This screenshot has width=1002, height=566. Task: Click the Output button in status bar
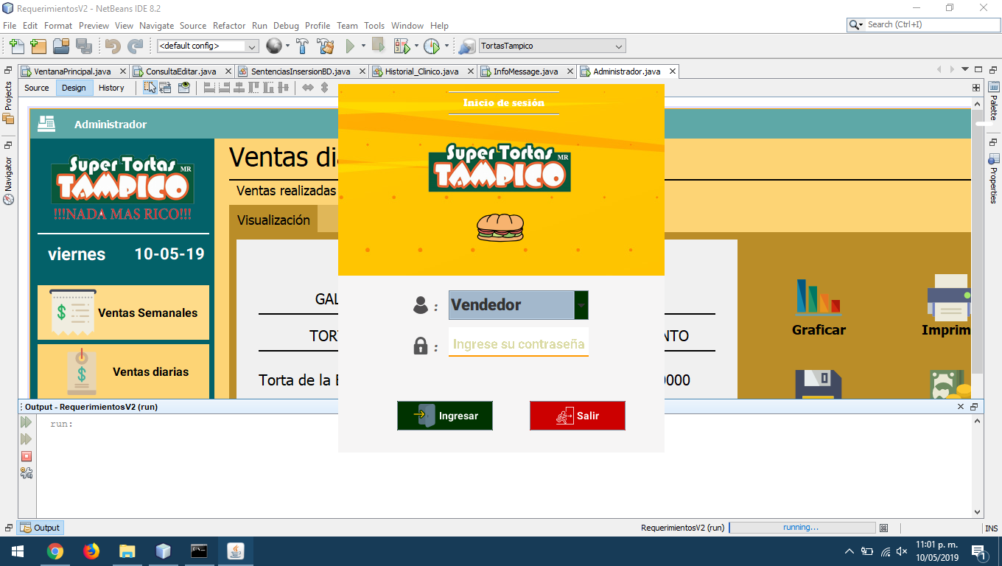(x=41, y=528)
